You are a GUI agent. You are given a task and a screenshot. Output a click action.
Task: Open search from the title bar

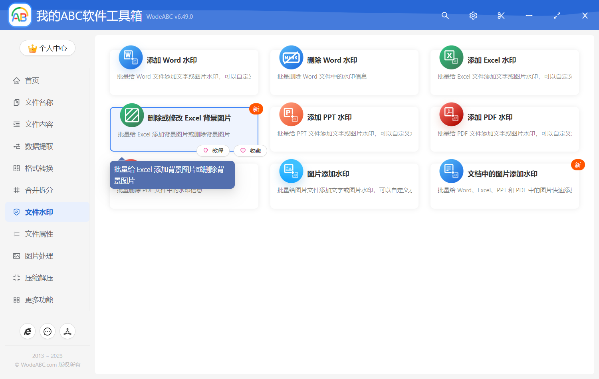pyautogui.click(x=445, y=16)
